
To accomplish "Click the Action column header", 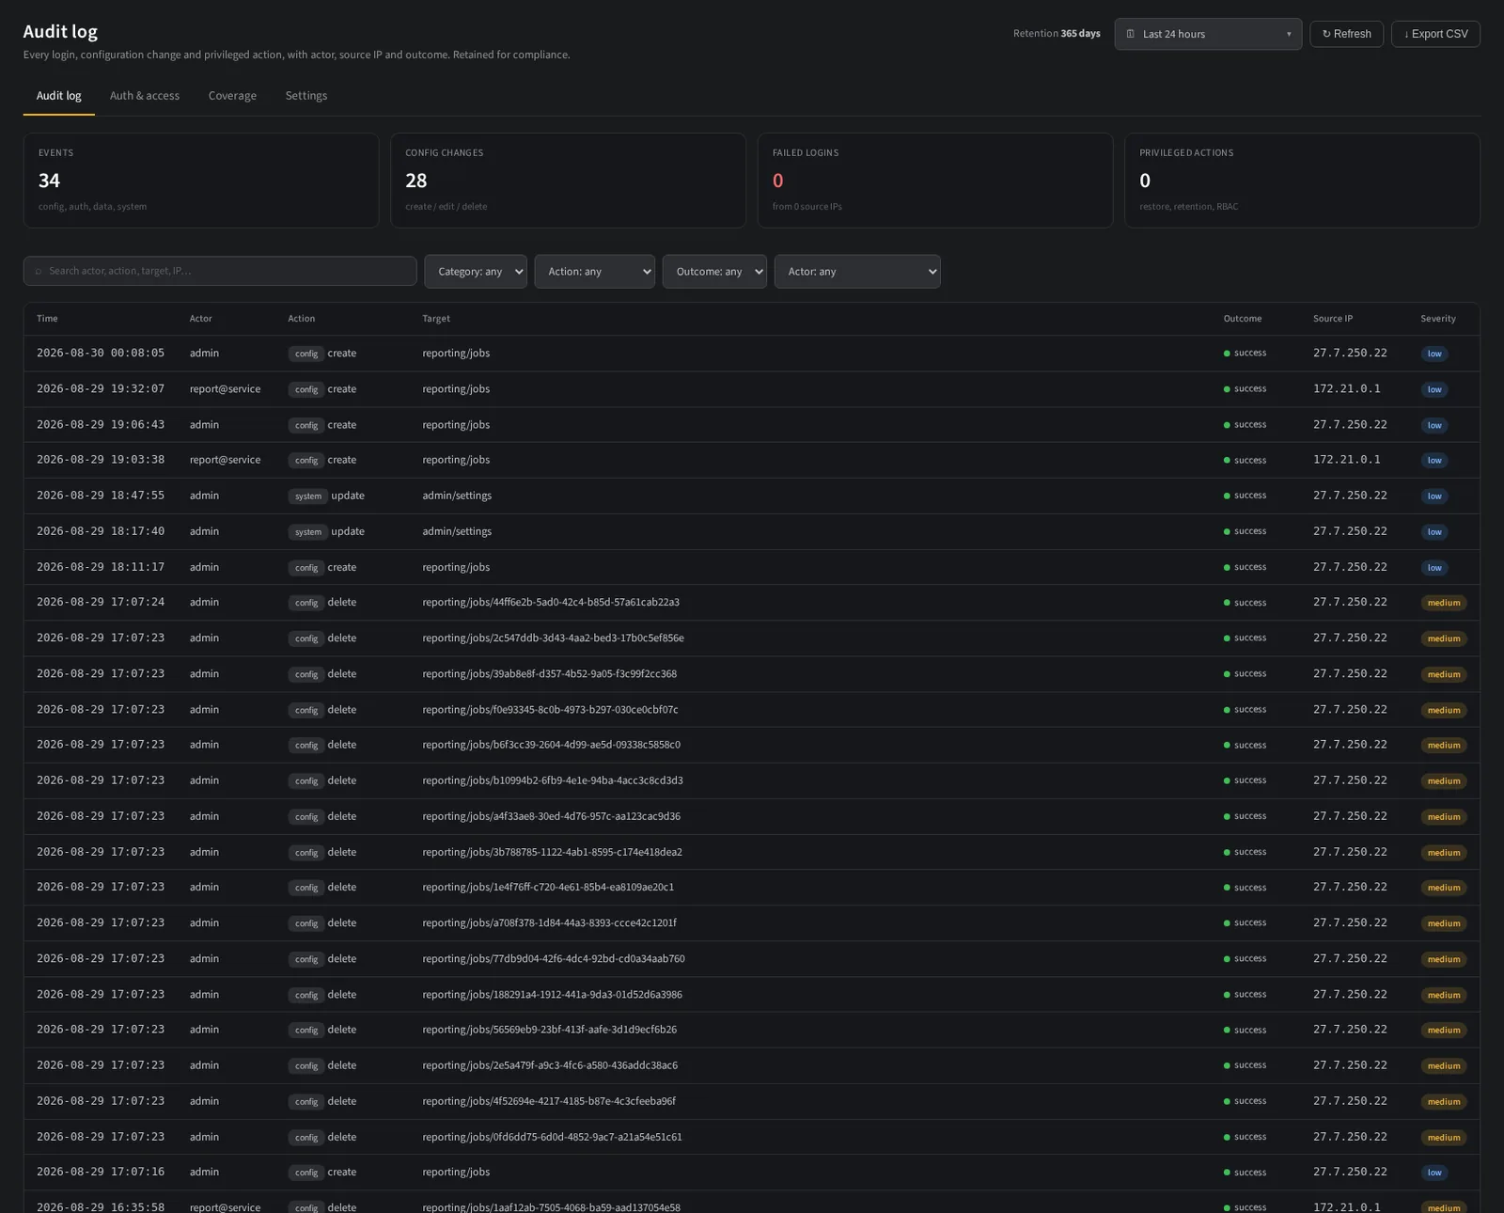I will [302, 319].
